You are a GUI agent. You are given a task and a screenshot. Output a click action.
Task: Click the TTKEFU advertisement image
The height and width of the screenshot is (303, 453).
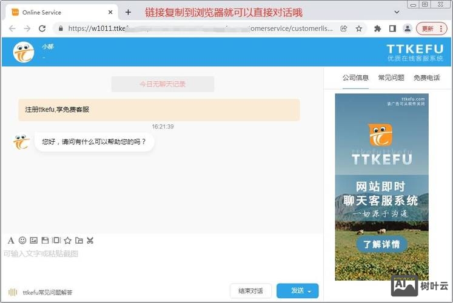point(381,187)
